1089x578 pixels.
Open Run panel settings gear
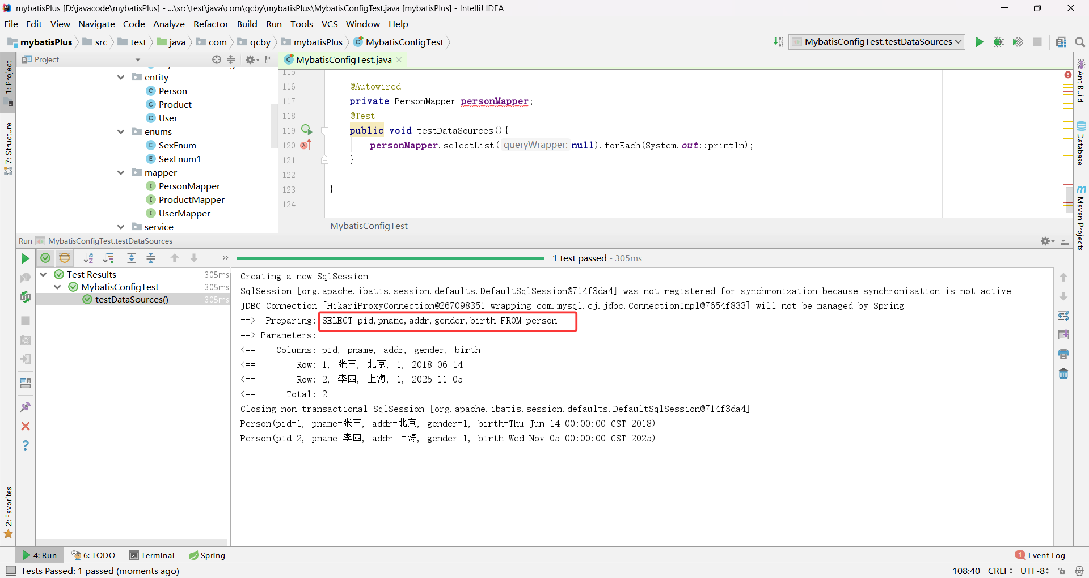click(x=1047, y=241)
